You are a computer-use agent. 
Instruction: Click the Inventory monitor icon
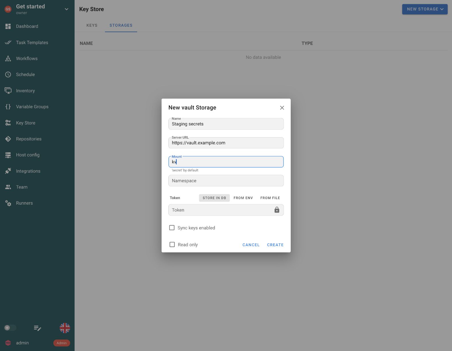8,91
